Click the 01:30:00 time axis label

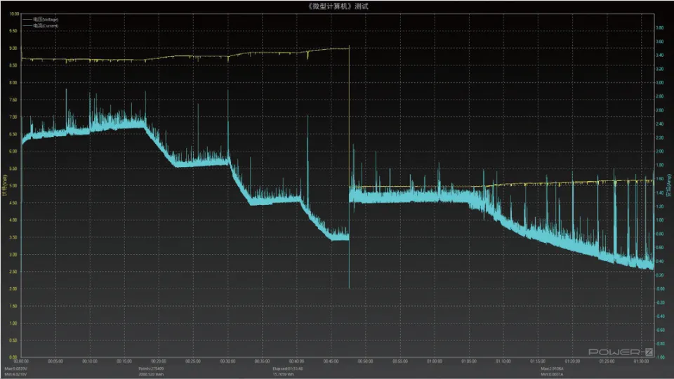tap(642, 362)
